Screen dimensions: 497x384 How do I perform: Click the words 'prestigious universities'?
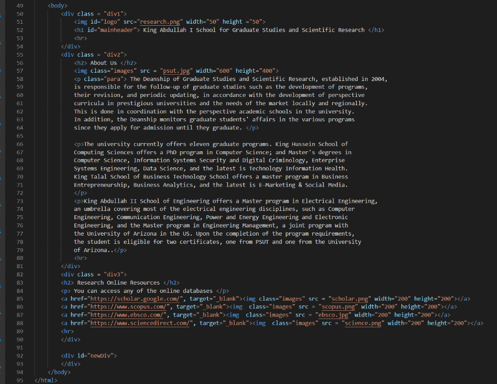coord(157,104)
